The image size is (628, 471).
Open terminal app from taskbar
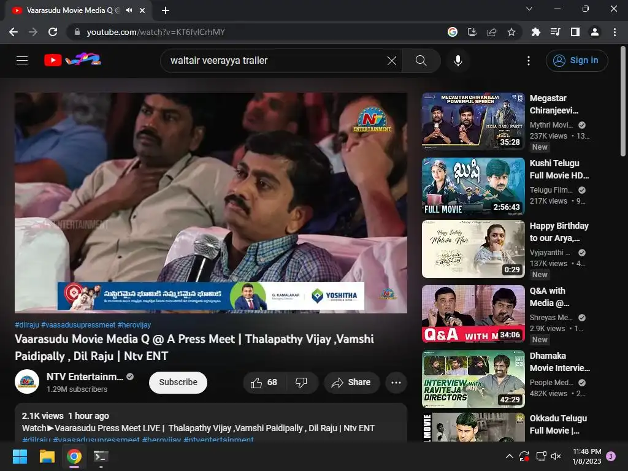point(101,456)
